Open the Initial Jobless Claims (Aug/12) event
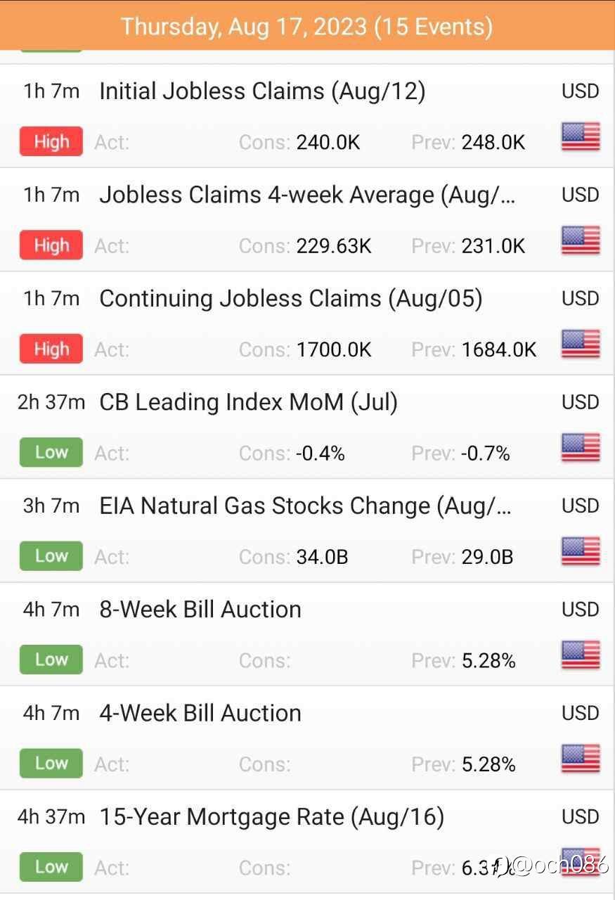The height and width of the screenshot is (900, 615). point(307,116)
